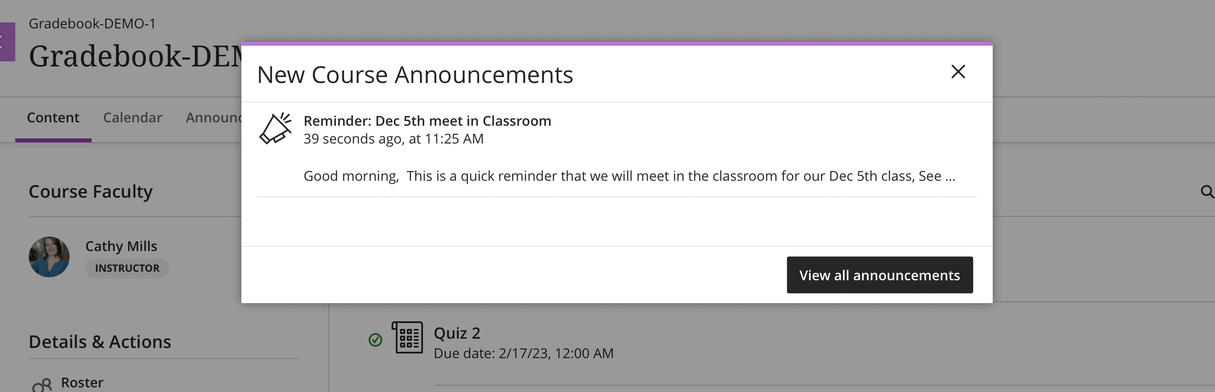Screen dimensions: 1215x392
Task: Click the Course Faculty heading
Action: coord(91,191)
